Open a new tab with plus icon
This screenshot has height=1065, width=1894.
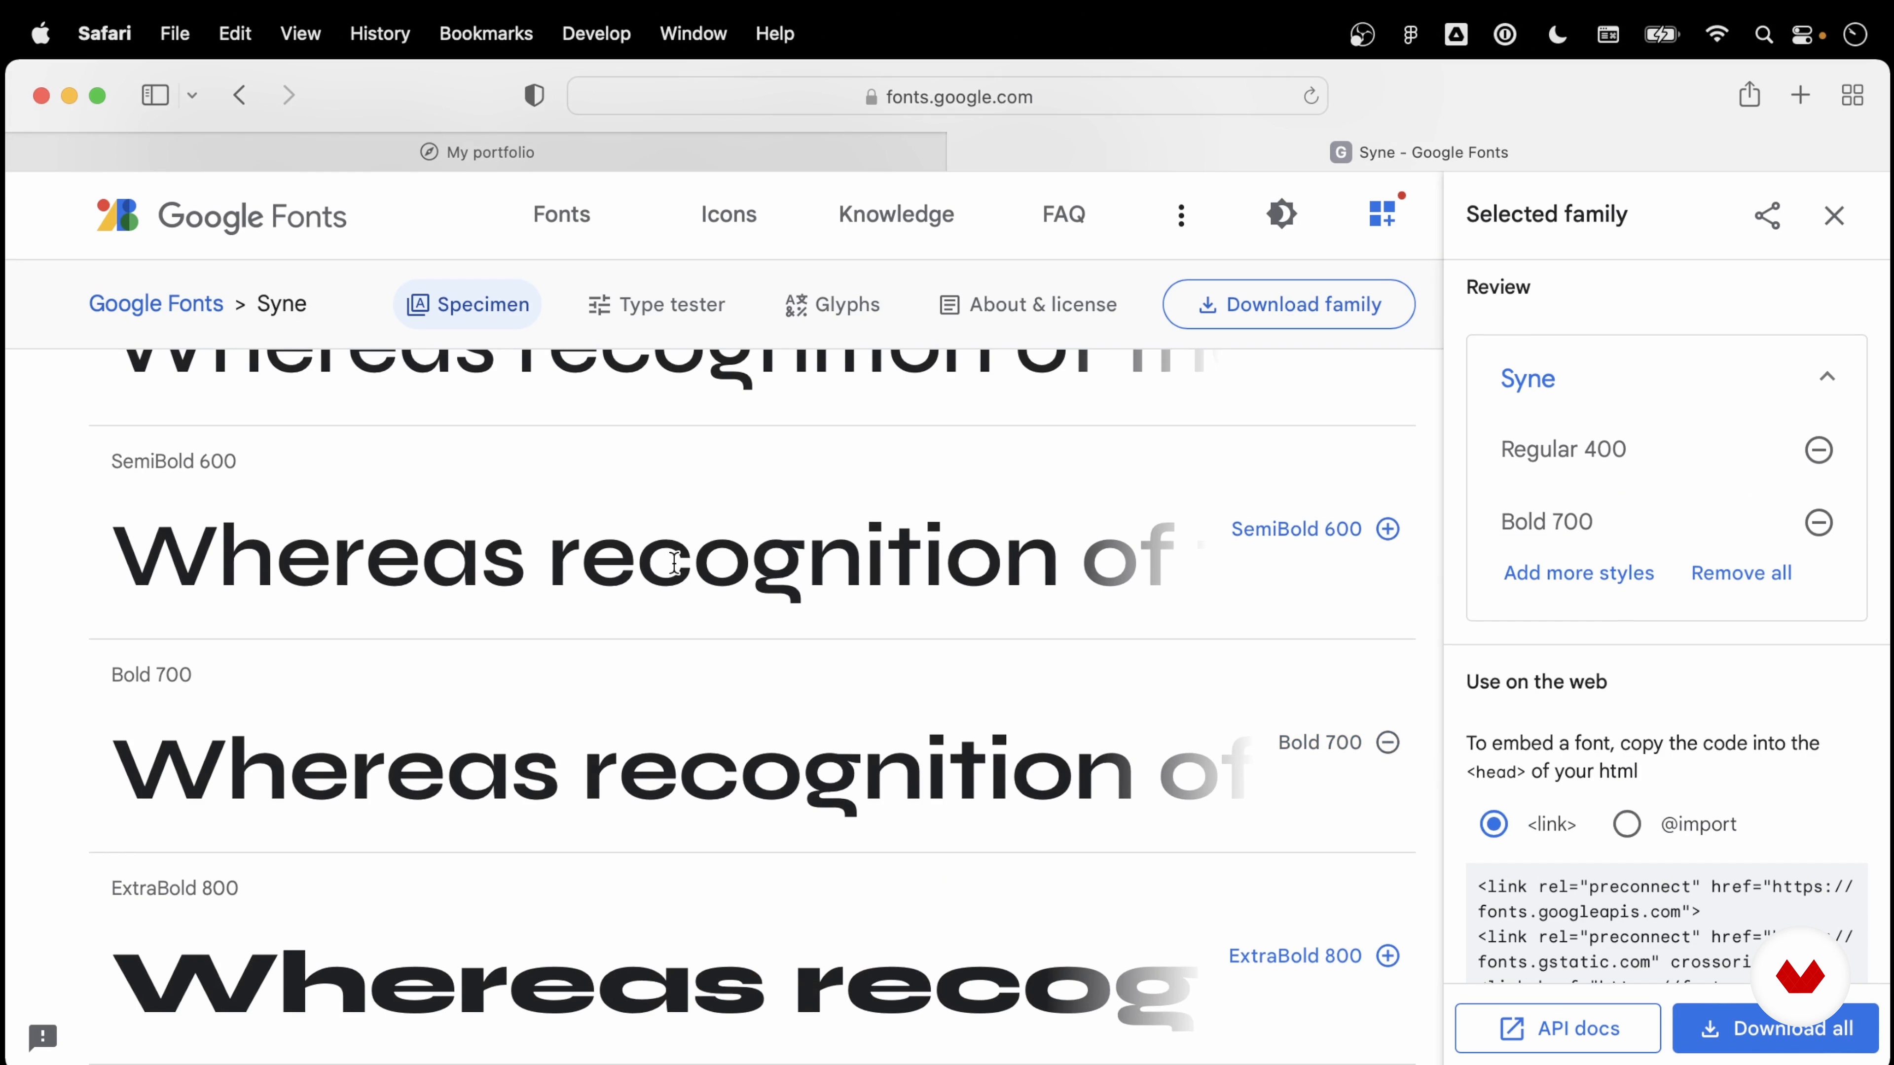(x=1800, y=96)
